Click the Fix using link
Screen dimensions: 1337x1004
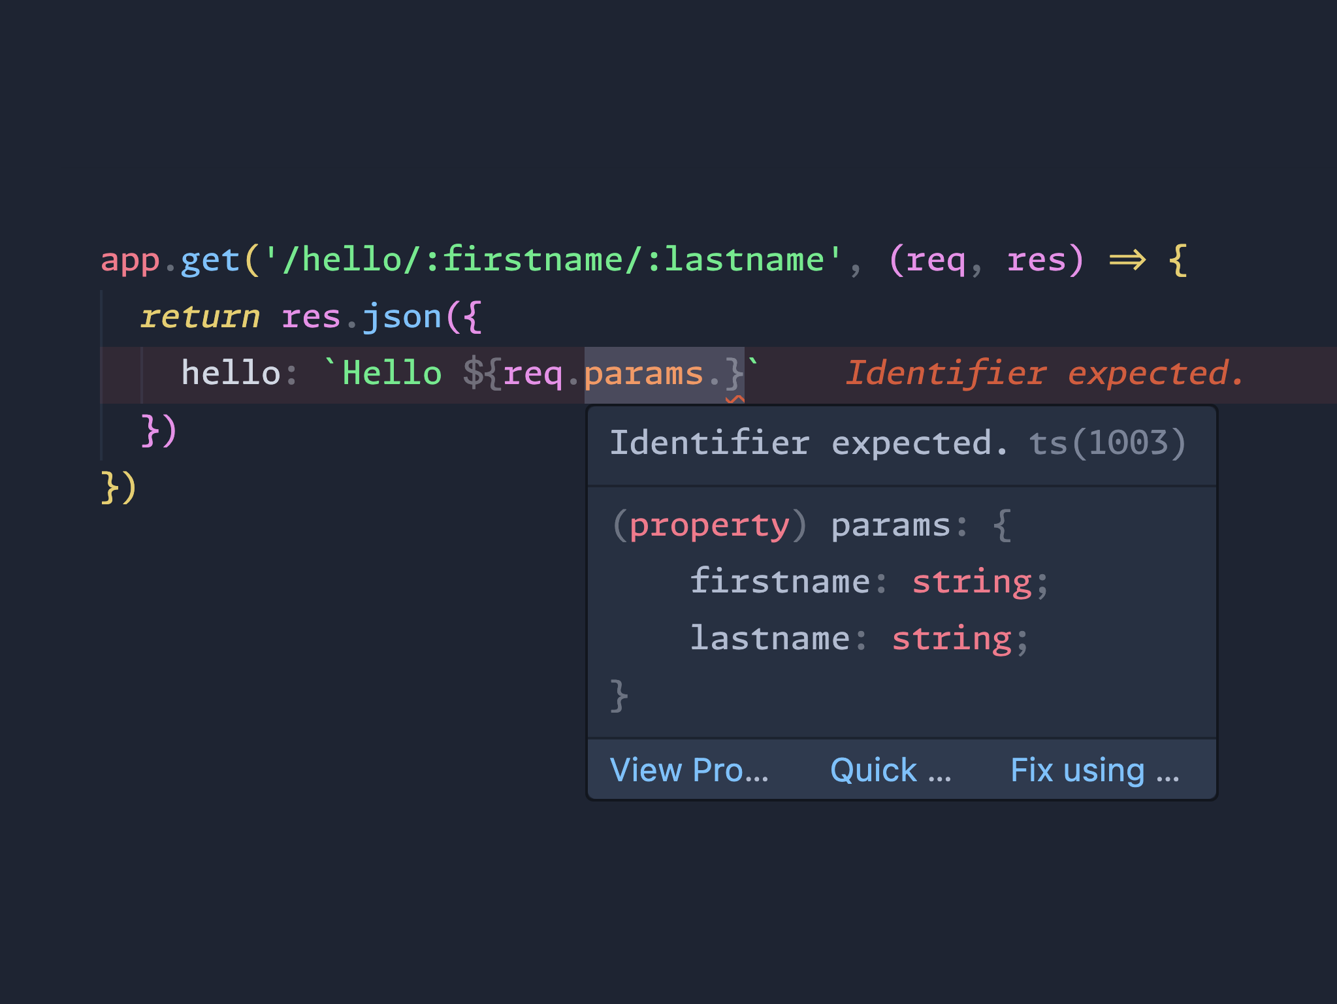[1094, 769]
